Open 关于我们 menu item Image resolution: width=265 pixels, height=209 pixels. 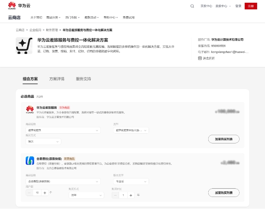click(x=36, y=18)
